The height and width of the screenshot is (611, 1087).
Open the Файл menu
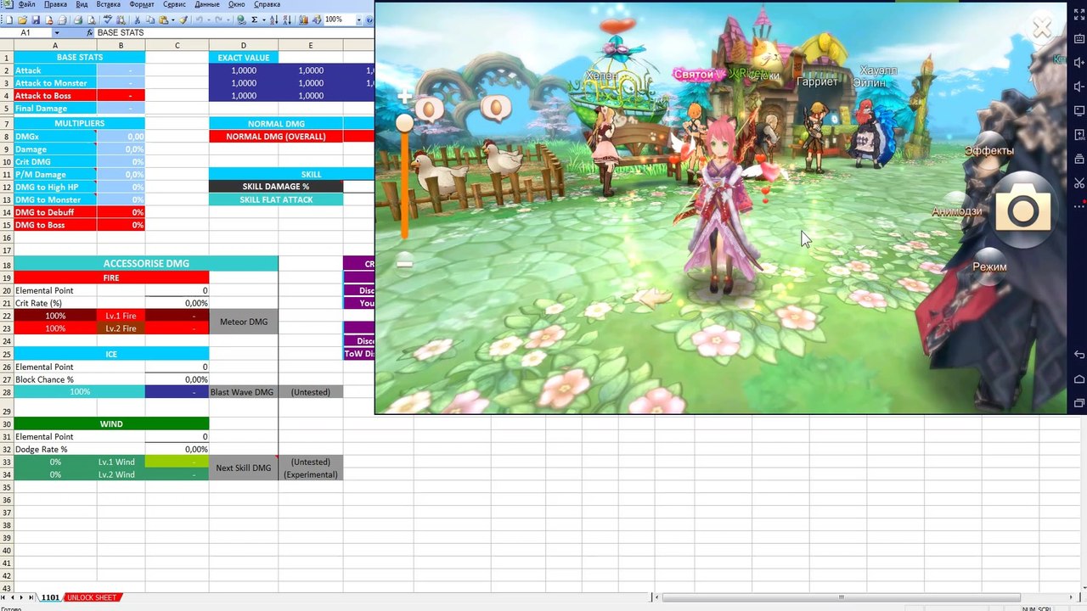(25, 4)
